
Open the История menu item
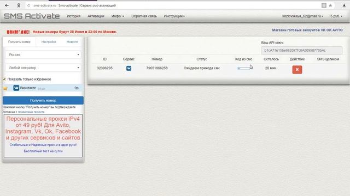click(x=74, y=16)
